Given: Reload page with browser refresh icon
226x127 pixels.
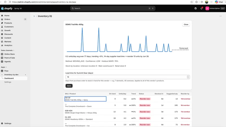Looking at the screenshot, I should point(5,2).
